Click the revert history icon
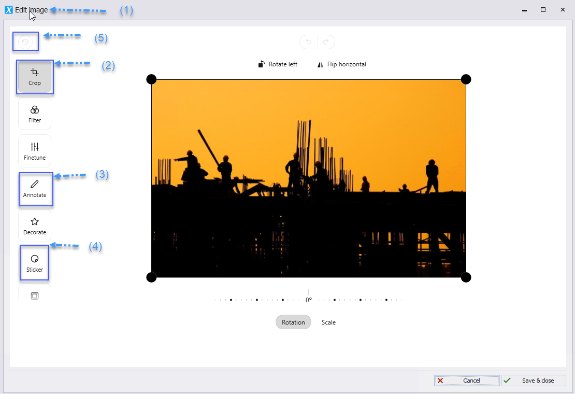 click(25, 42)
